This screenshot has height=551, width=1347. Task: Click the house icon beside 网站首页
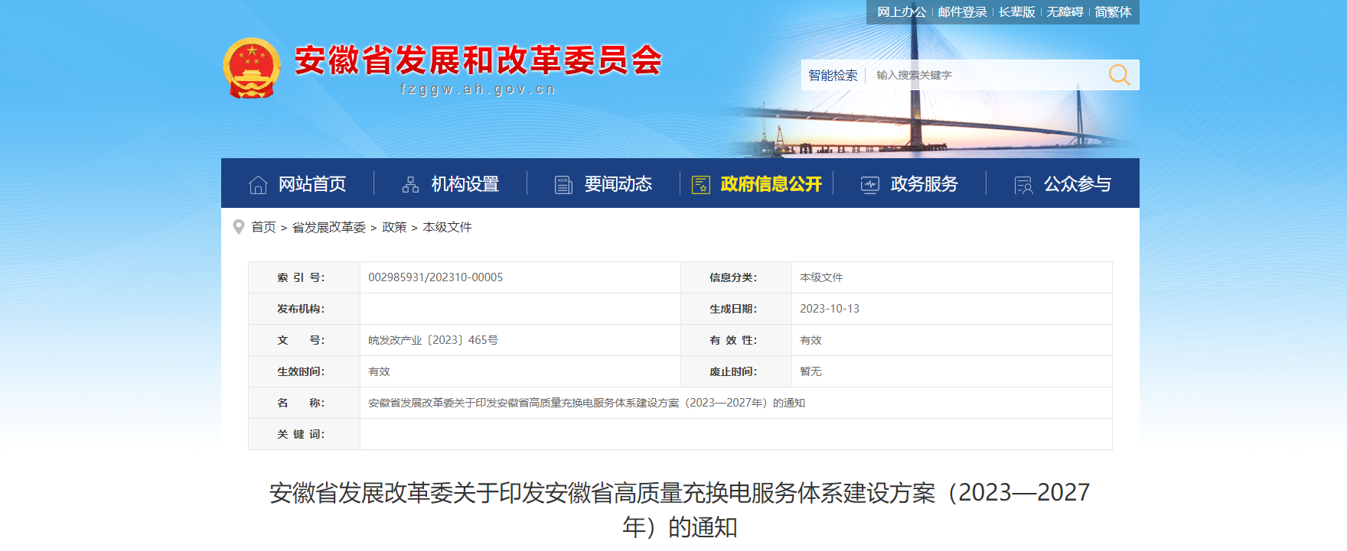(x=258, y=185)
